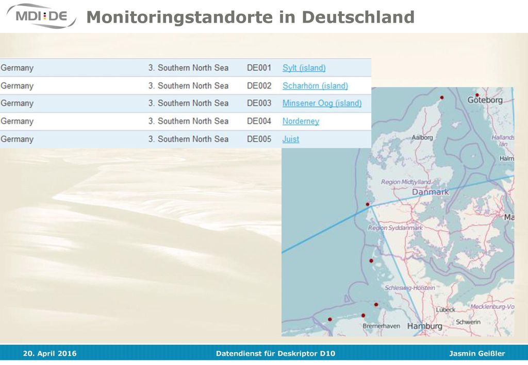Open the Juist link
528x365 pixels.
click(x=291, y=139)
